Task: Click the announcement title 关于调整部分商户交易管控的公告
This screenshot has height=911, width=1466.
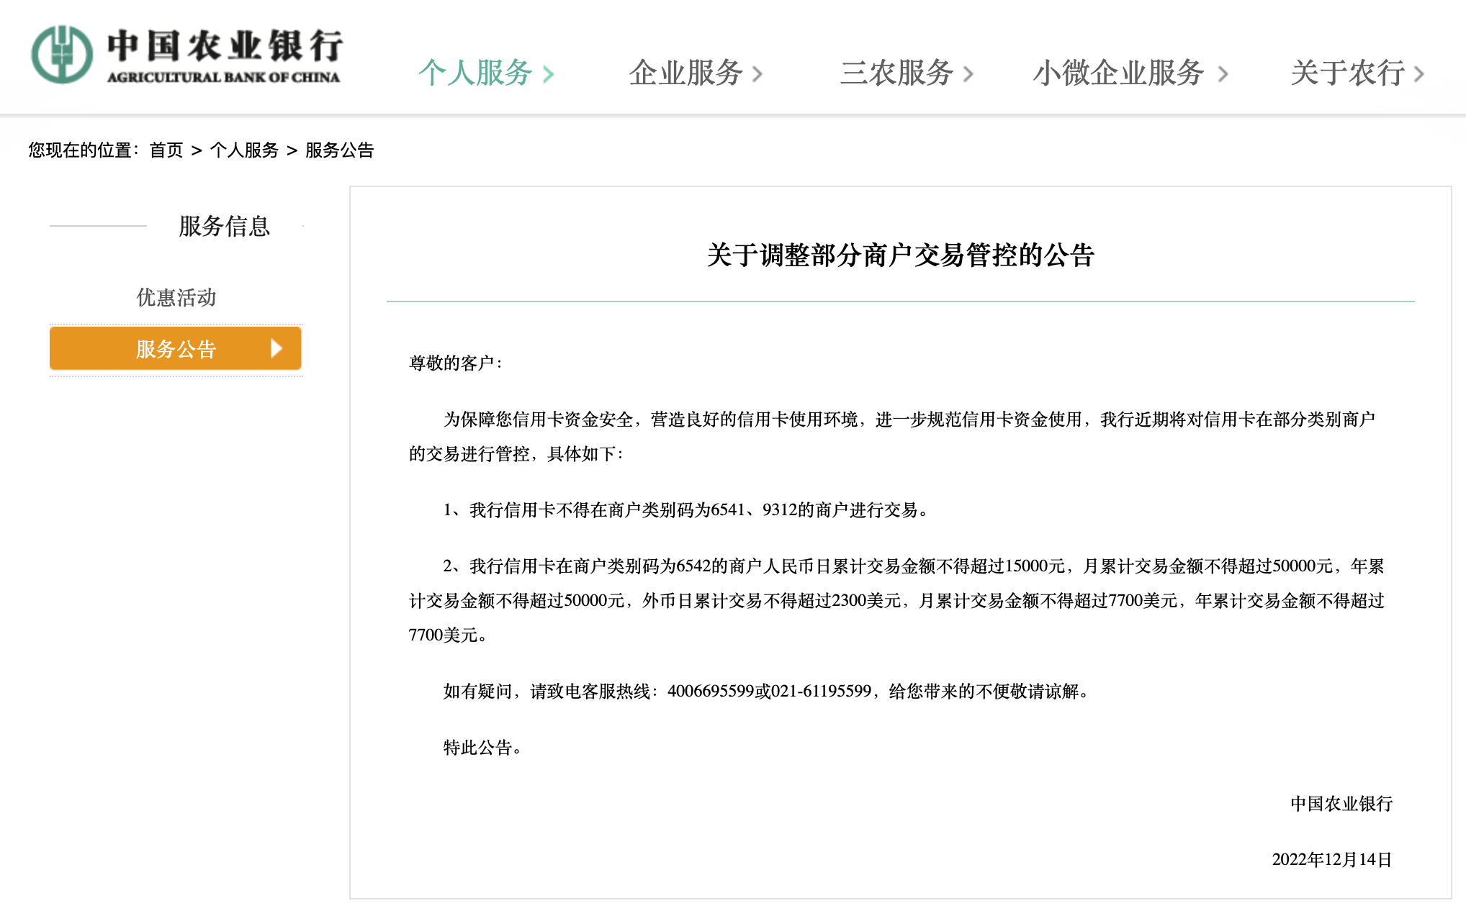Action: tap(900, 255)
